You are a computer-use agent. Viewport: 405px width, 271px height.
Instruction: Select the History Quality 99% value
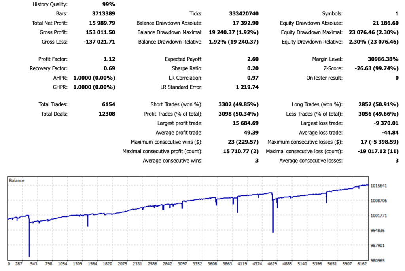click(108, 5)
